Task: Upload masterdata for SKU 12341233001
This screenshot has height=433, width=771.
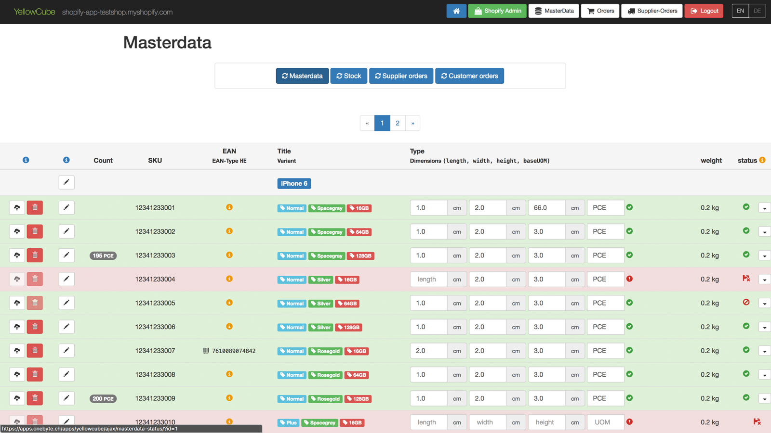Action: point(17,207)
